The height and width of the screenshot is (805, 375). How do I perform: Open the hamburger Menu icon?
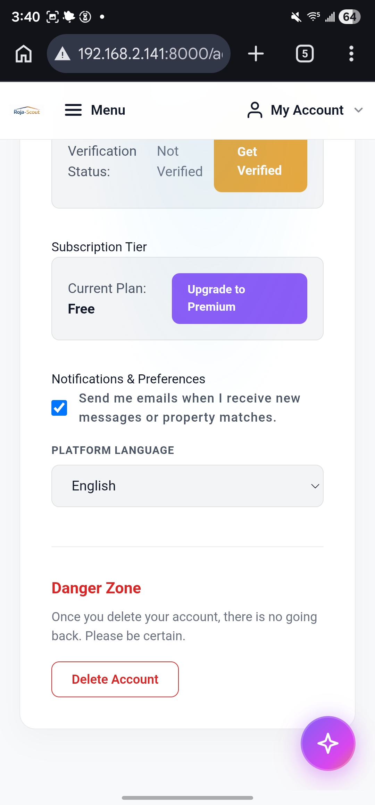(73, 110)
